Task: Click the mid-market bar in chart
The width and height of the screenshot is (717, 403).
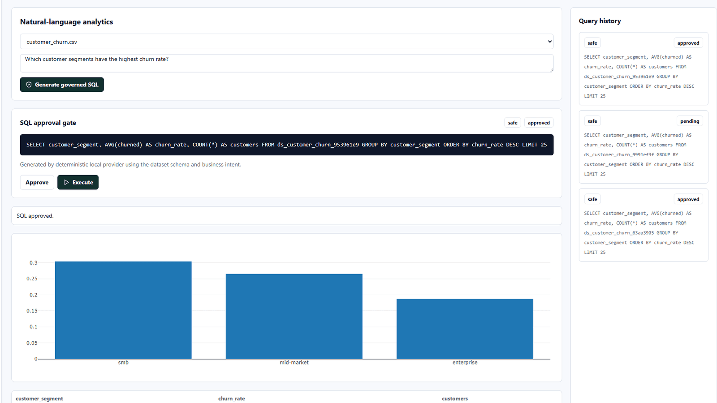Action: [x=294, y=316]
